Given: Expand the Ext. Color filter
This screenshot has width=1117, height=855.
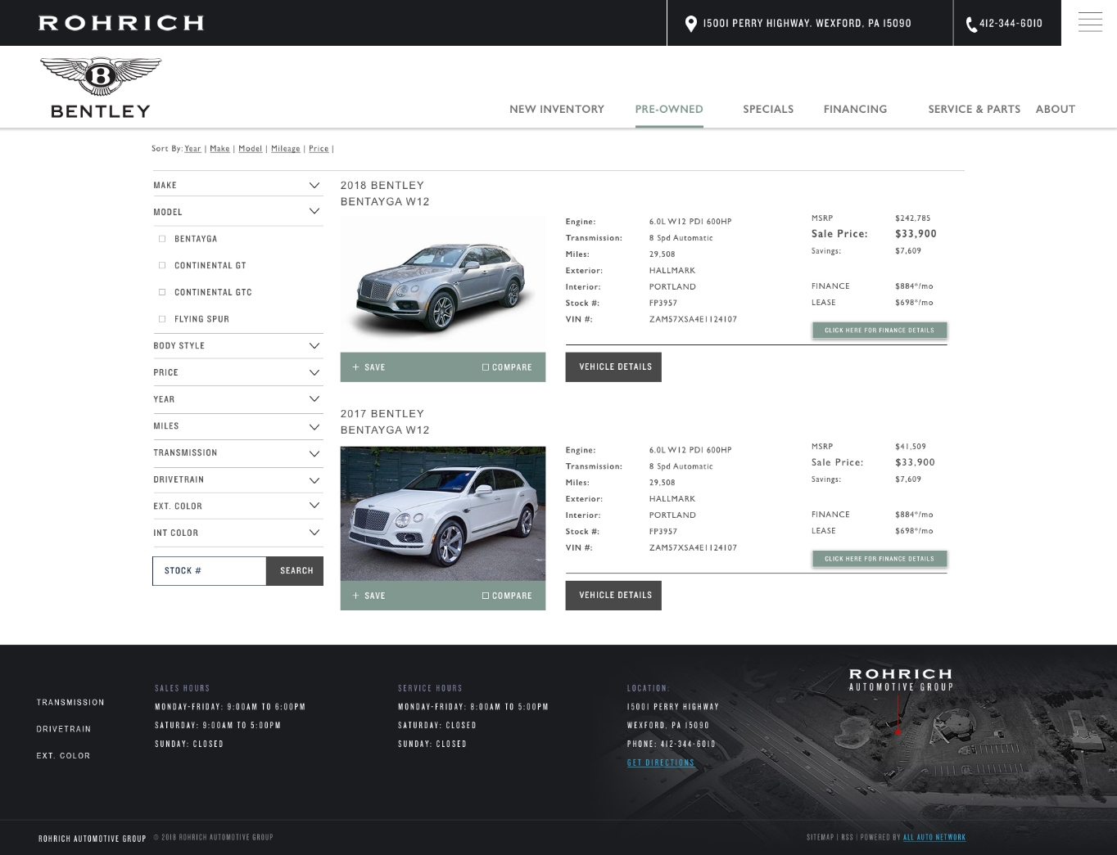Looking at the screenshot, I should tap(237, 506).
